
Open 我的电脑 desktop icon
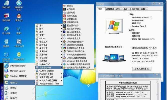pos(6,17)
